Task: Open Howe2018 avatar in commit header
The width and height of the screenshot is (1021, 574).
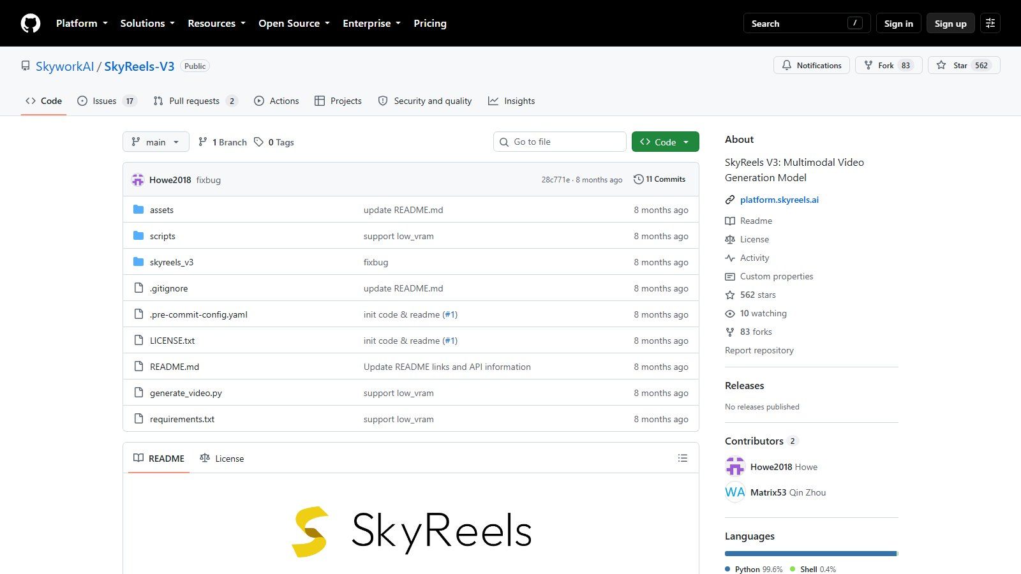Action: 138,180
